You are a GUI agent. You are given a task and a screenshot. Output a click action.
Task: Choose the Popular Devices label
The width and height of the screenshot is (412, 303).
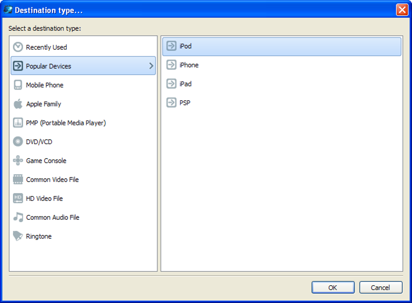pos(48,66)
